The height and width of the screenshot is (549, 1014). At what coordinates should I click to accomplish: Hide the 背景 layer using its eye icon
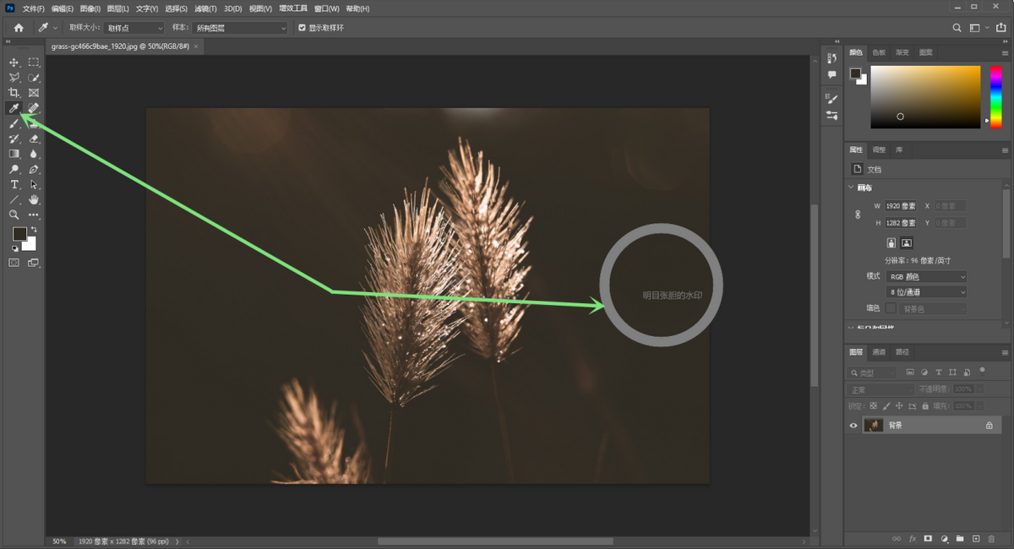coord(853,426)
